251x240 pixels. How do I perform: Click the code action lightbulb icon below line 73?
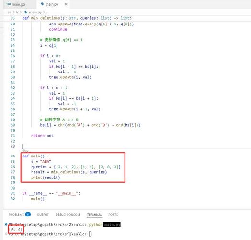[x=24, y=151]
